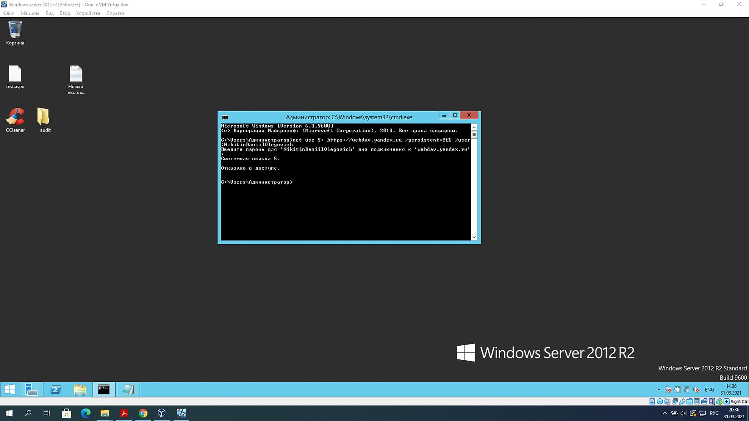Select the Новый текстов... text document icon
The height and width of the screenshot is (421, 749).
75,80
